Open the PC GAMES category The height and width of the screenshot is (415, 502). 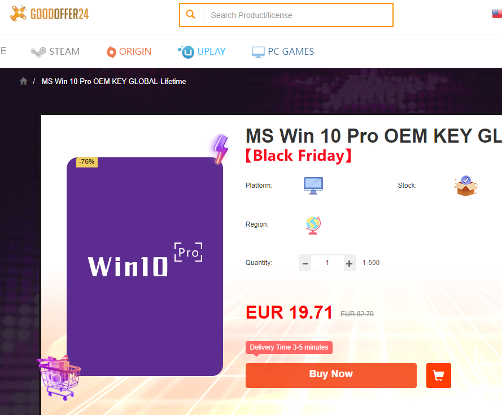[283, 51]
